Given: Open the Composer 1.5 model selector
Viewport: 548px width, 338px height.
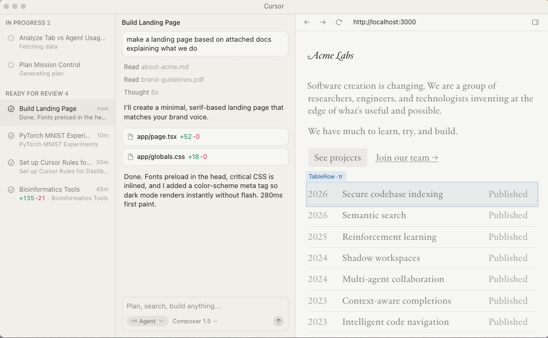Looking at the screenshot, I should pyautogui.click(x=194, y=321).
